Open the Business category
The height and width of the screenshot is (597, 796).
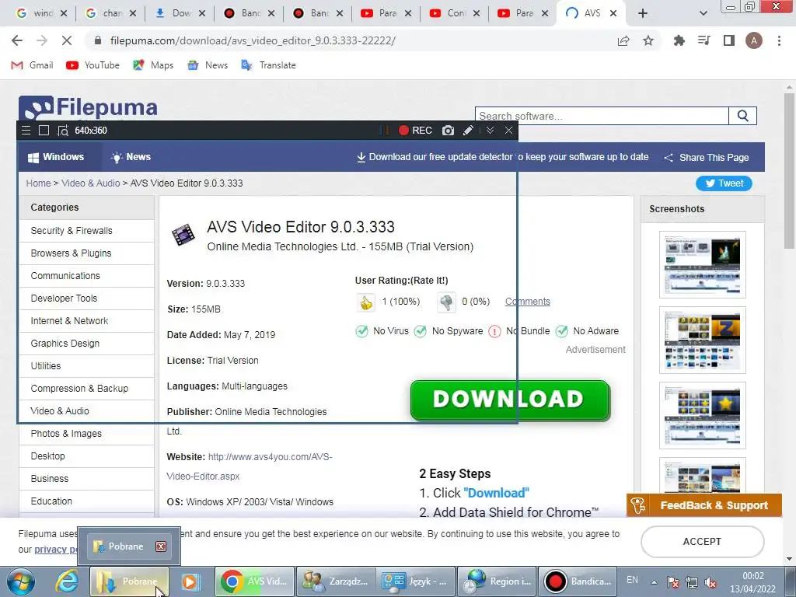click(x=86, y=479)
